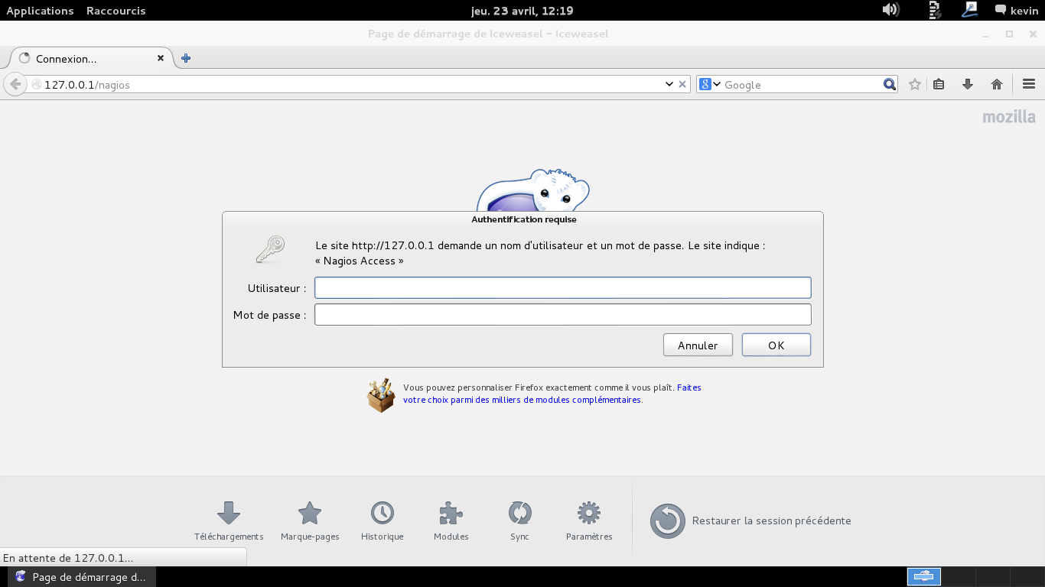Open the Raccourcis menu
Image resolution: width=1045 pixels, height=587 pixels.
tap(116, 11)
